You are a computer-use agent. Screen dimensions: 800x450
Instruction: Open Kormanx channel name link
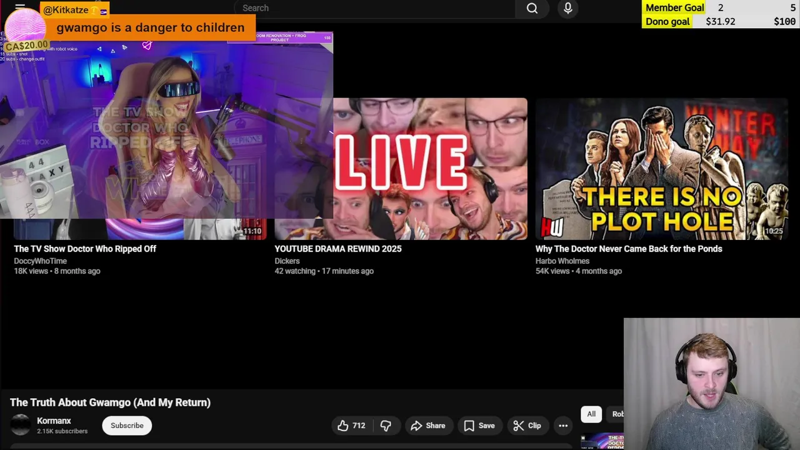(54, 421)
